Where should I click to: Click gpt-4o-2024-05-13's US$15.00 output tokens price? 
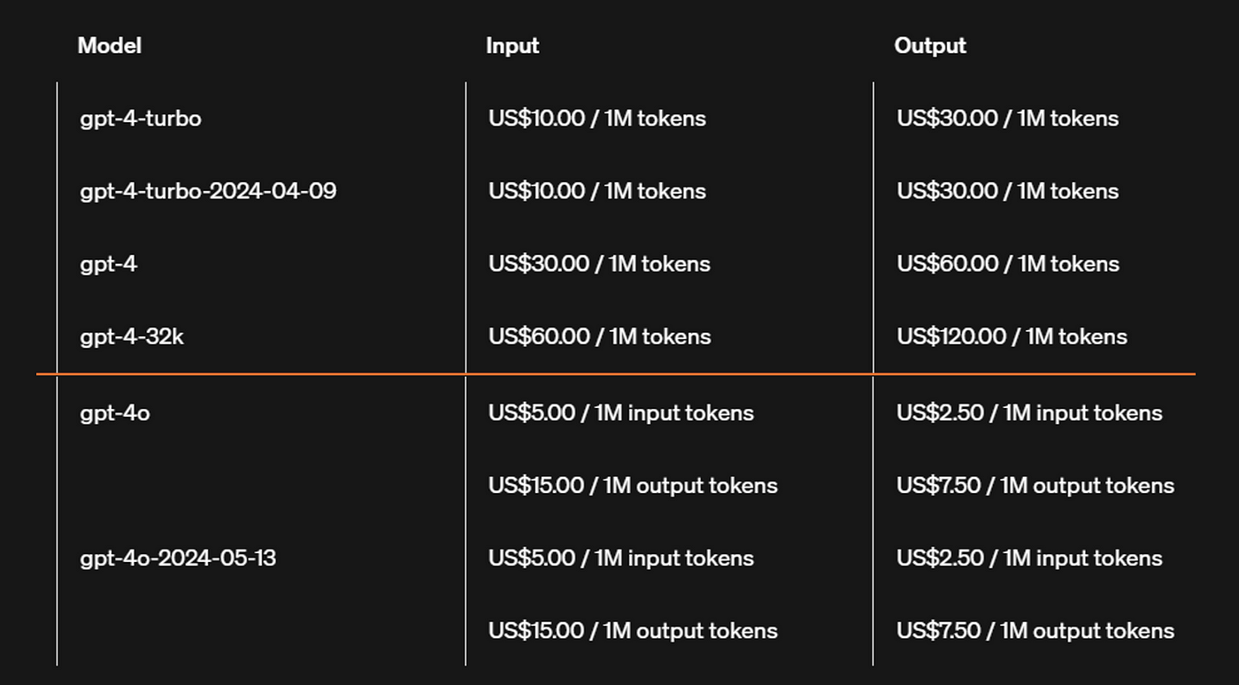[633, 631]
